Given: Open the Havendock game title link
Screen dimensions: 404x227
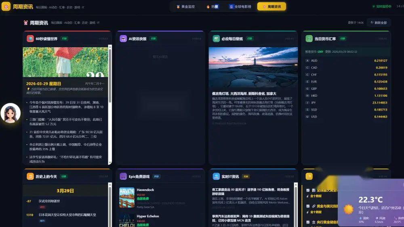Looking at the screenshot, I should pyautogui.click(x=145, y=190).
